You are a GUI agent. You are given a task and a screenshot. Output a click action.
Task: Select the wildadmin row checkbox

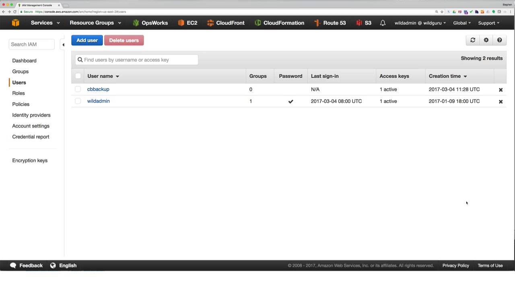click(78, 101)
